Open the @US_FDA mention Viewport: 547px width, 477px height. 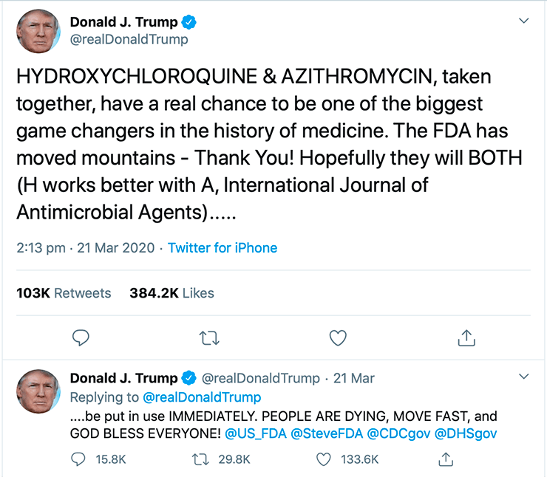coord(256,433)
